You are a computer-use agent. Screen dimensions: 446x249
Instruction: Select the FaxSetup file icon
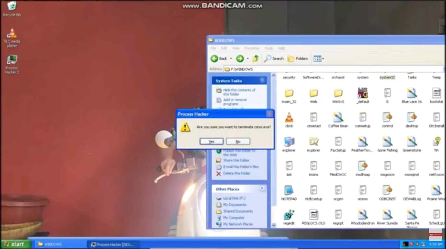[338, 145]
